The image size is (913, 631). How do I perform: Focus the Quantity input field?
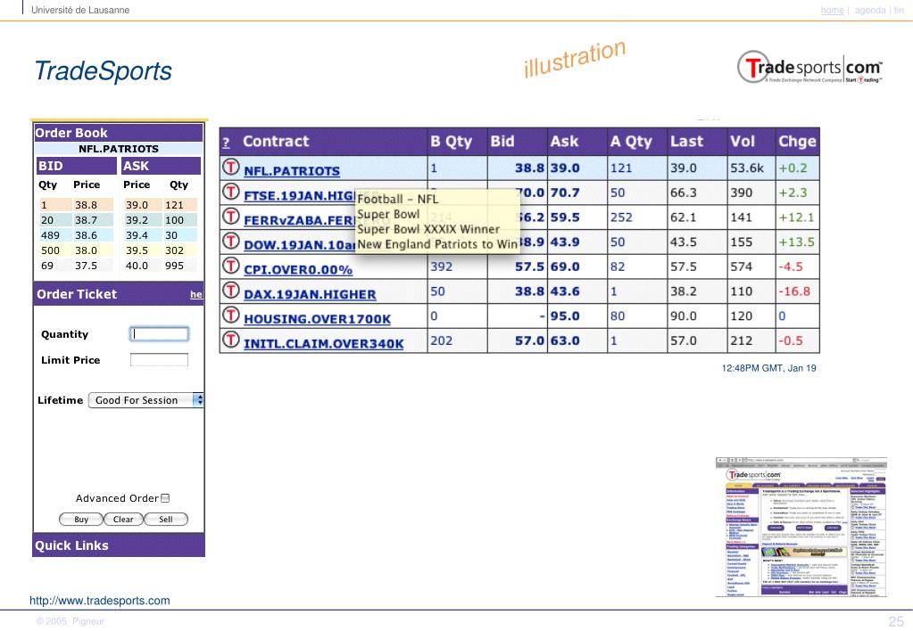click(159, 334)
